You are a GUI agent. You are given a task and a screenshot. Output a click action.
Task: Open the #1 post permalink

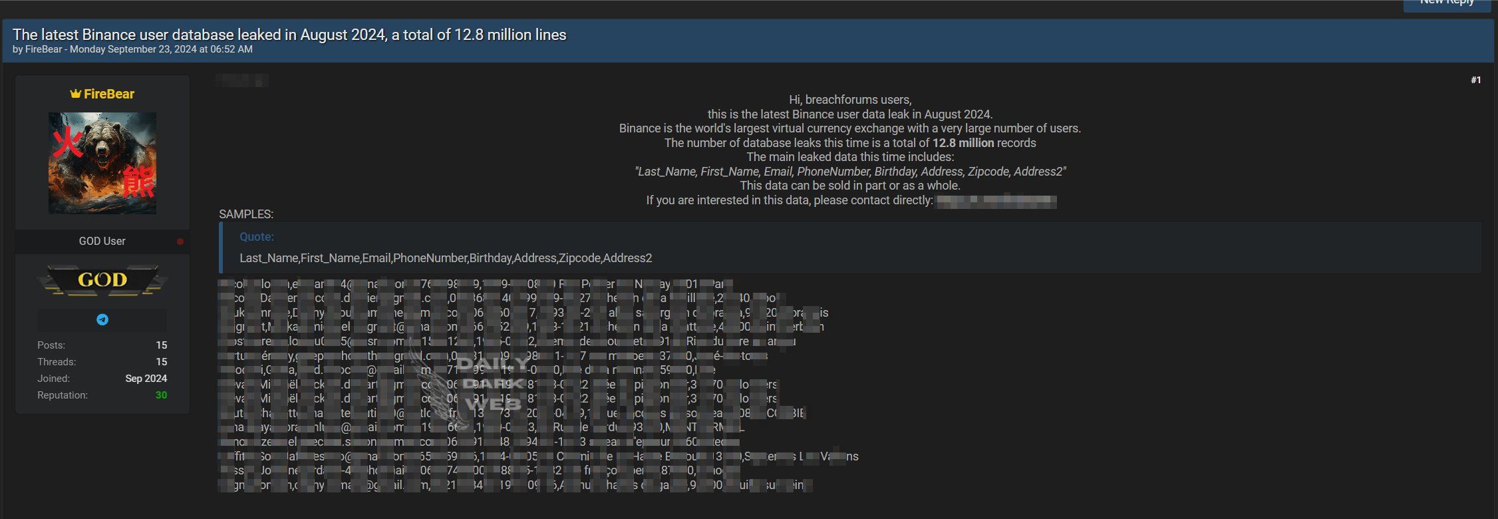(x=1475, y=80)
